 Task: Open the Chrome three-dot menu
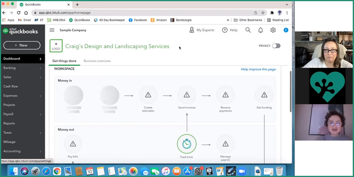coord(287,13)
